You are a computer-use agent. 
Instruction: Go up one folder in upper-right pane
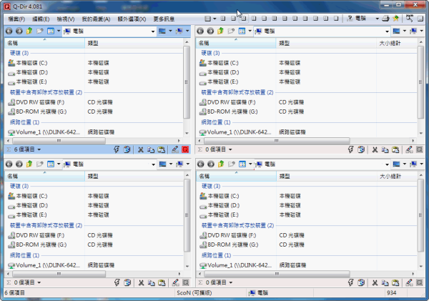[220, 31]
